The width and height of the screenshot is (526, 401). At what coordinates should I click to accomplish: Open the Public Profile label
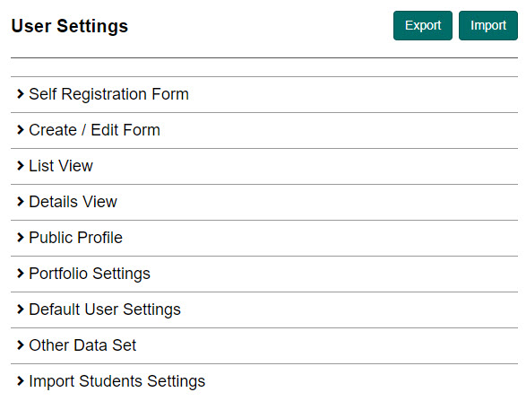75,238
